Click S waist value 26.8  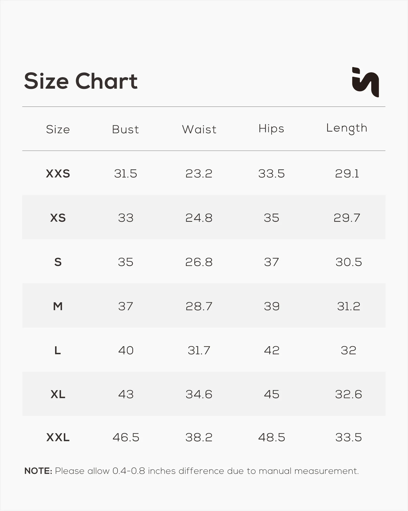pyautogui.click(x=199, y=262)
